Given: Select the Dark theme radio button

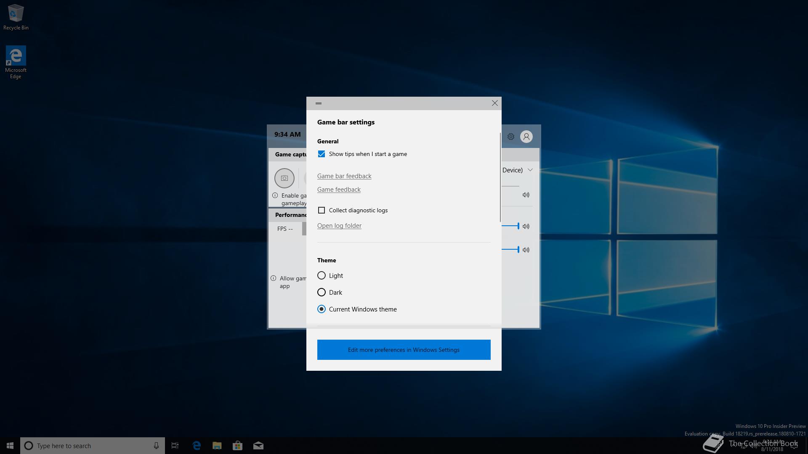Looking at the screenshot, I should (322, 293).
